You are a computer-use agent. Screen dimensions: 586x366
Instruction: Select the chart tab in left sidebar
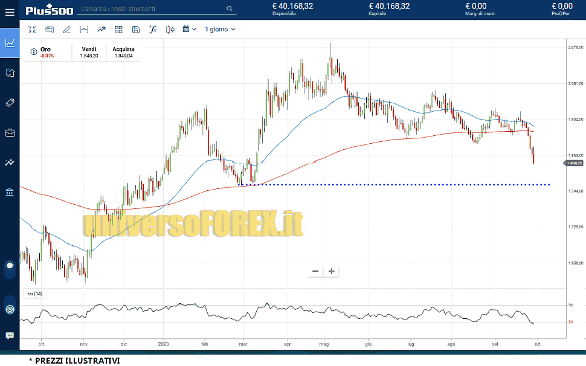tap(10, 43)
